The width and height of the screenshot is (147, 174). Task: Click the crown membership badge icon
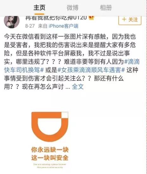92,18
